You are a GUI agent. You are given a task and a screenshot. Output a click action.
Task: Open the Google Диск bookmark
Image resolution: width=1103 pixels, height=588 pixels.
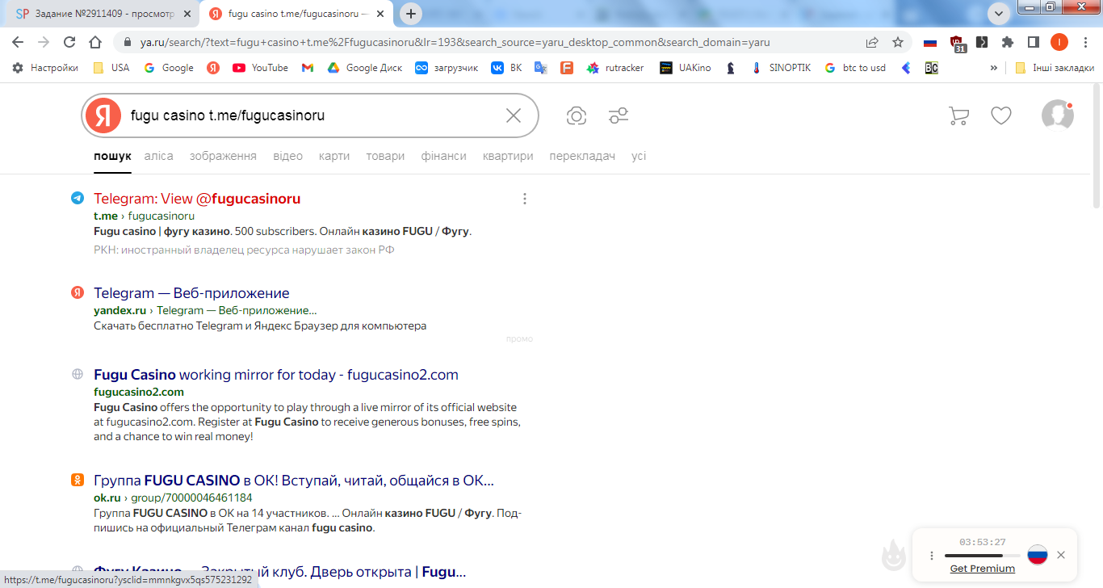click(x=365, y=68)
